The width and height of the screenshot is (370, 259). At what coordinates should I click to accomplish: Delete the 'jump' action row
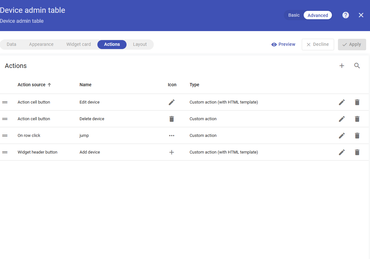pyautogui.click(x=357, y=136)
